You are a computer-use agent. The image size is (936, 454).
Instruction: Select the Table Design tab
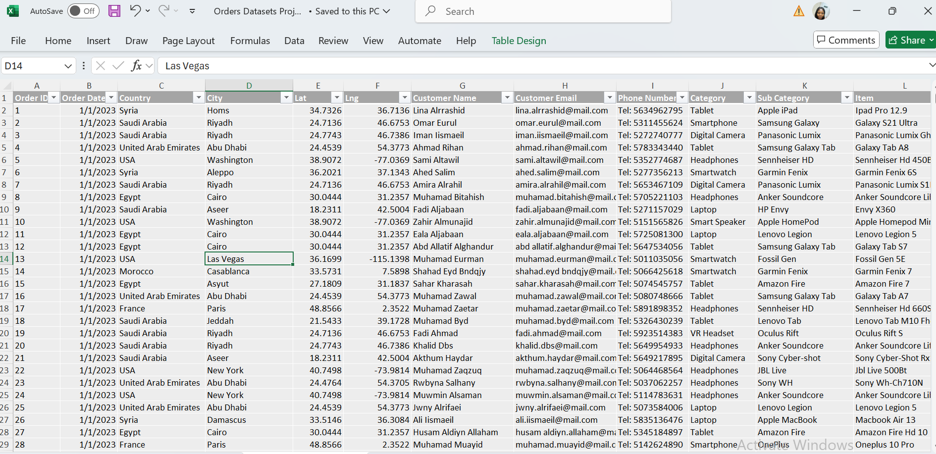(x=519, y=41)
